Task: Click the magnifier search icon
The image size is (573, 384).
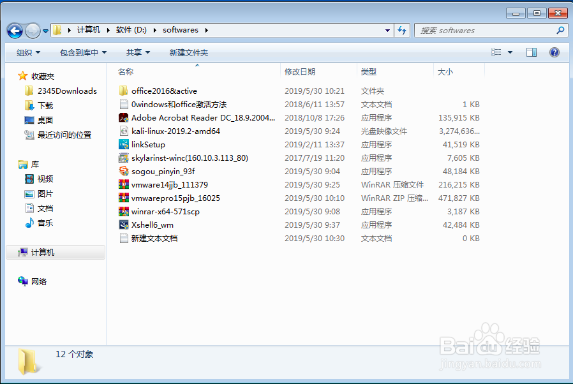Action: (x=560, y=31)
